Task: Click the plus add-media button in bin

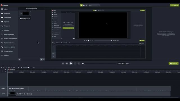Action: (19, 59)
